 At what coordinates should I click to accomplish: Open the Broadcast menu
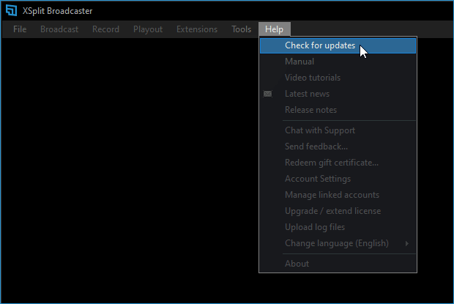point(59,29)
